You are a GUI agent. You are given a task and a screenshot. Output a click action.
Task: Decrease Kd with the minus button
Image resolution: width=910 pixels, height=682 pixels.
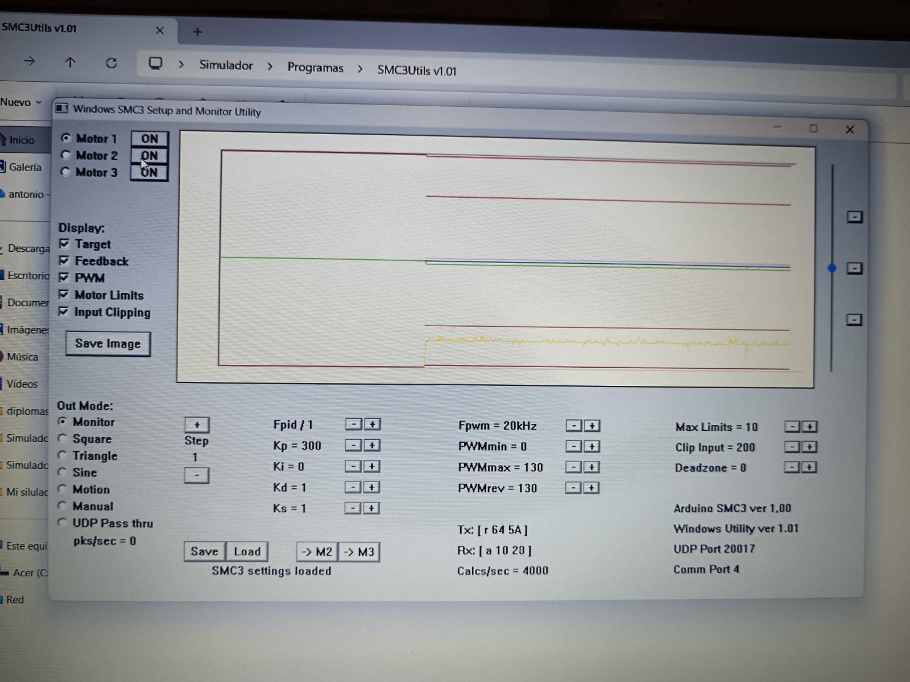[x=353, y=487]
